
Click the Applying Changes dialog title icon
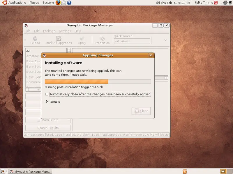tap(44, 55)
